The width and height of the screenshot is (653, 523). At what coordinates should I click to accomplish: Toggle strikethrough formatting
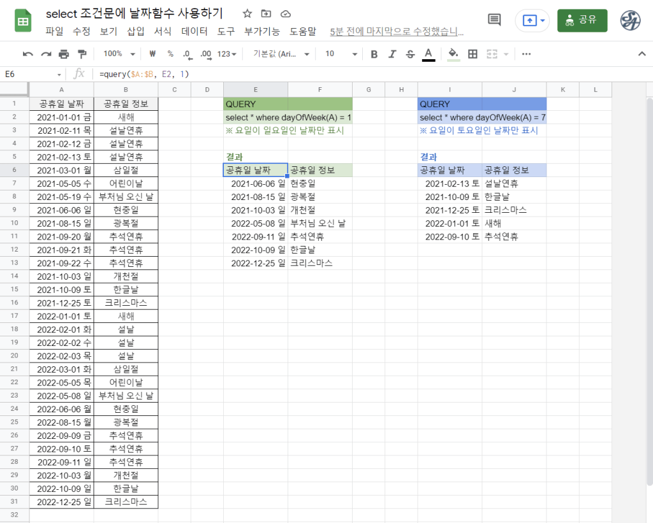click(x=410, y=54)
